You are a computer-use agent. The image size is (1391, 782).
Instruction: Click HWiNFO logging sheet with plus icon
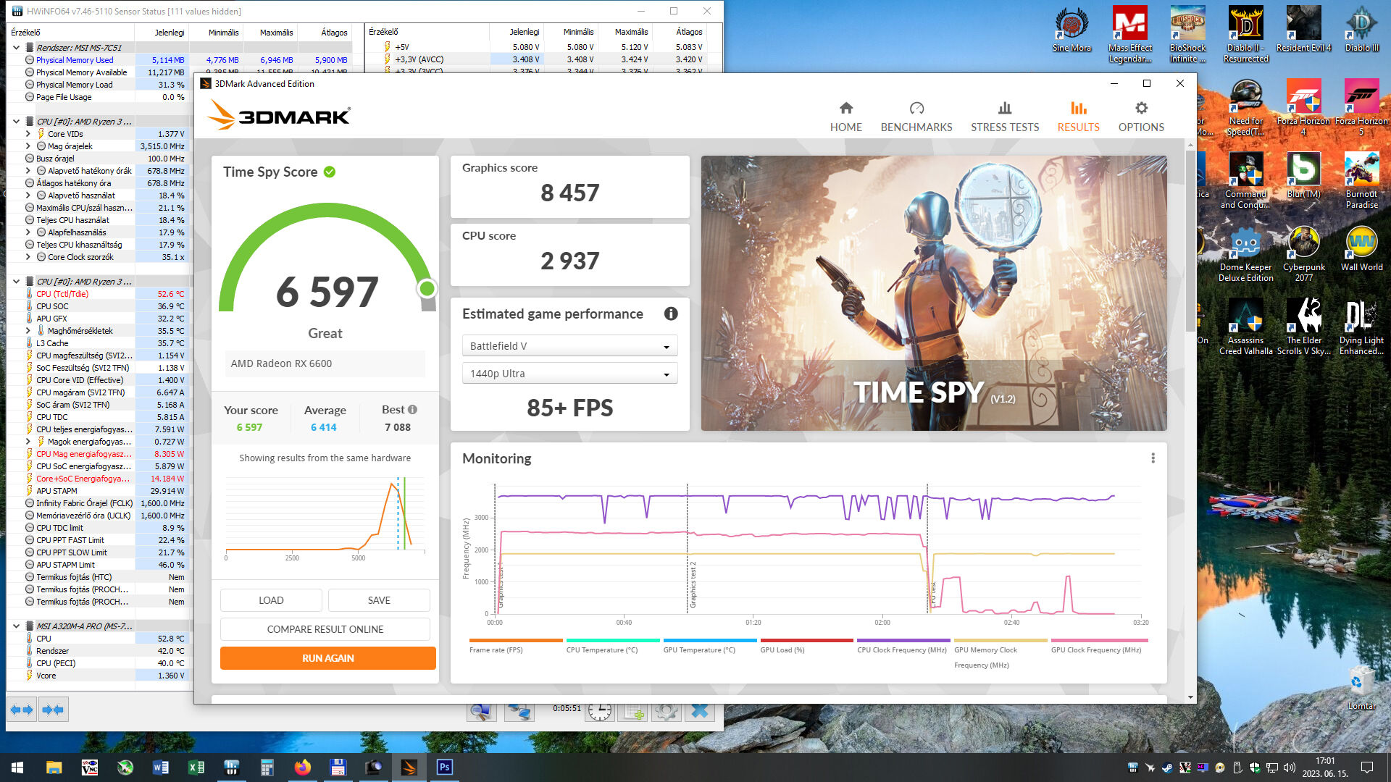pos(634,712)
